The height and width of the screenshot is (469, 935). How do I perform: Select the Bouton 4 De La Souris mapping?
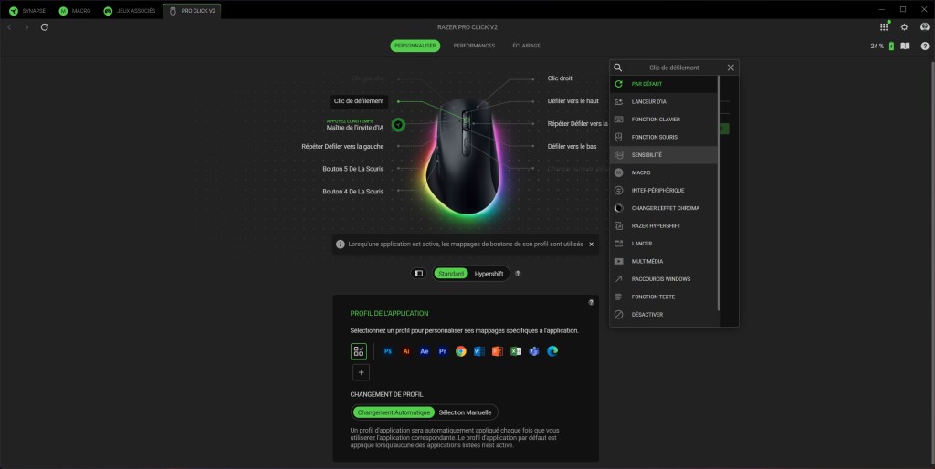(x=353, y=192)
